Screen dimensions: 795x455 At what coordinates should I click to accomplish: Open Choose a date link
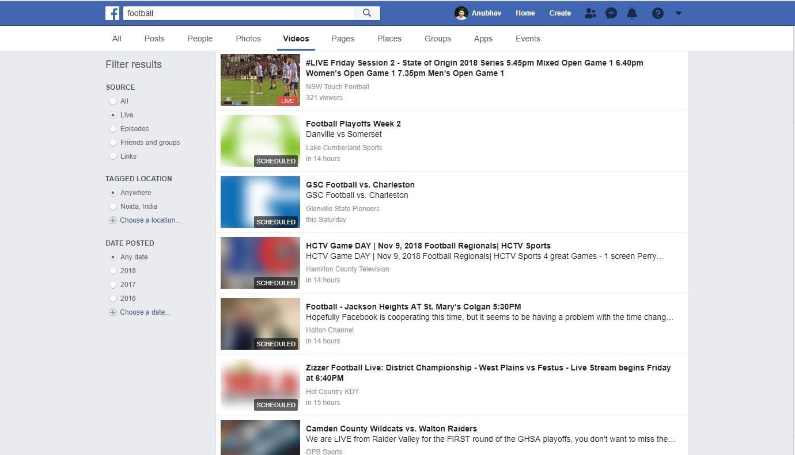click(x=145, y=312)
